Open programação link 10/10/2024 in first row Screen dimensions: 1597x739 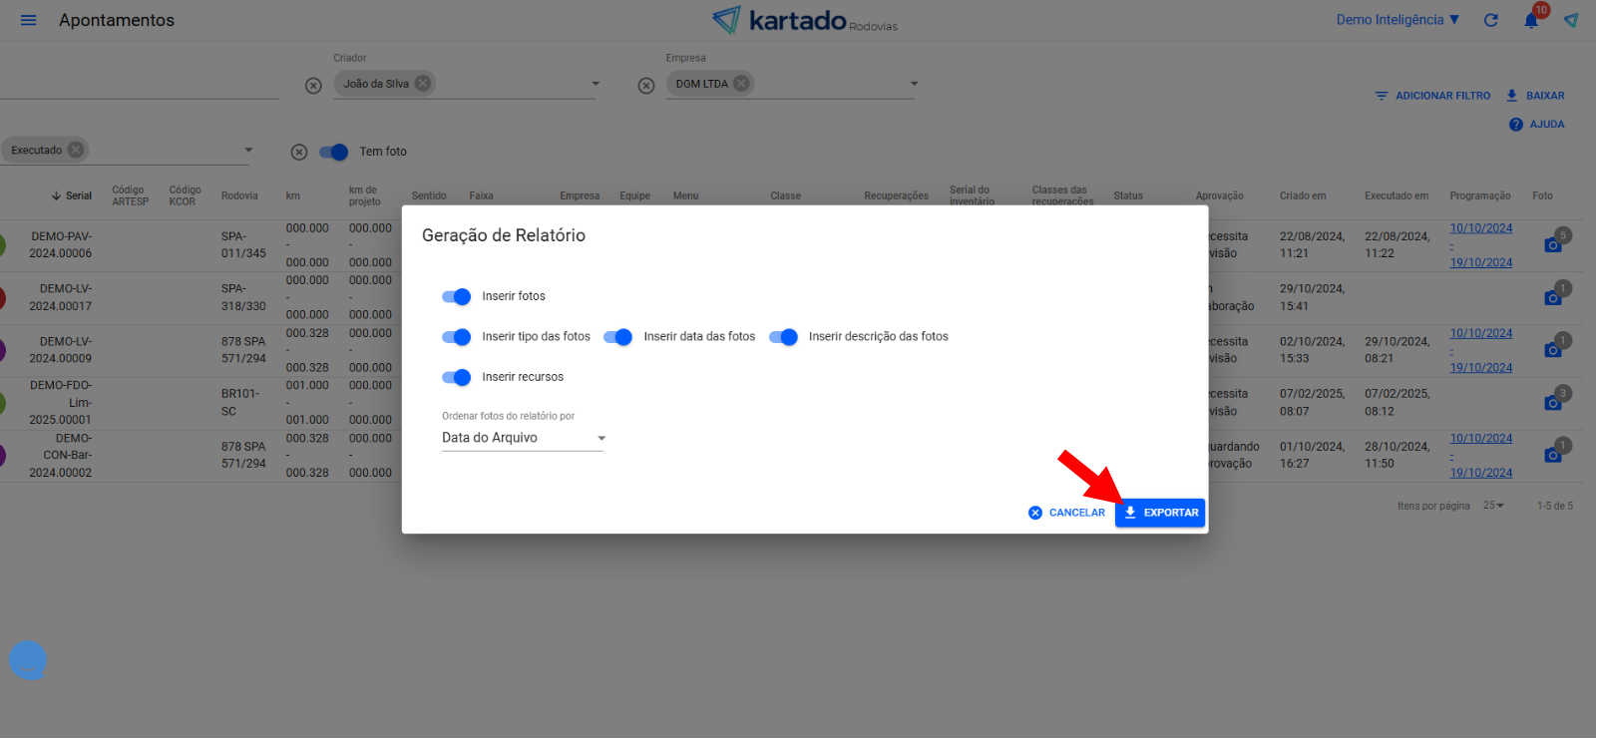tap(1480, 228)
